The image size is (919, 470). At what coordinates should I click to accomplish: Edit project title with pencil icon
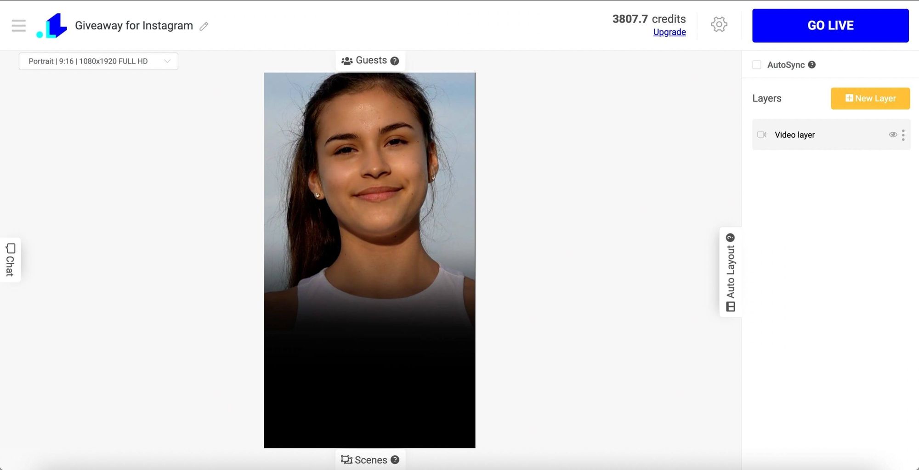(x=204, y=27)
